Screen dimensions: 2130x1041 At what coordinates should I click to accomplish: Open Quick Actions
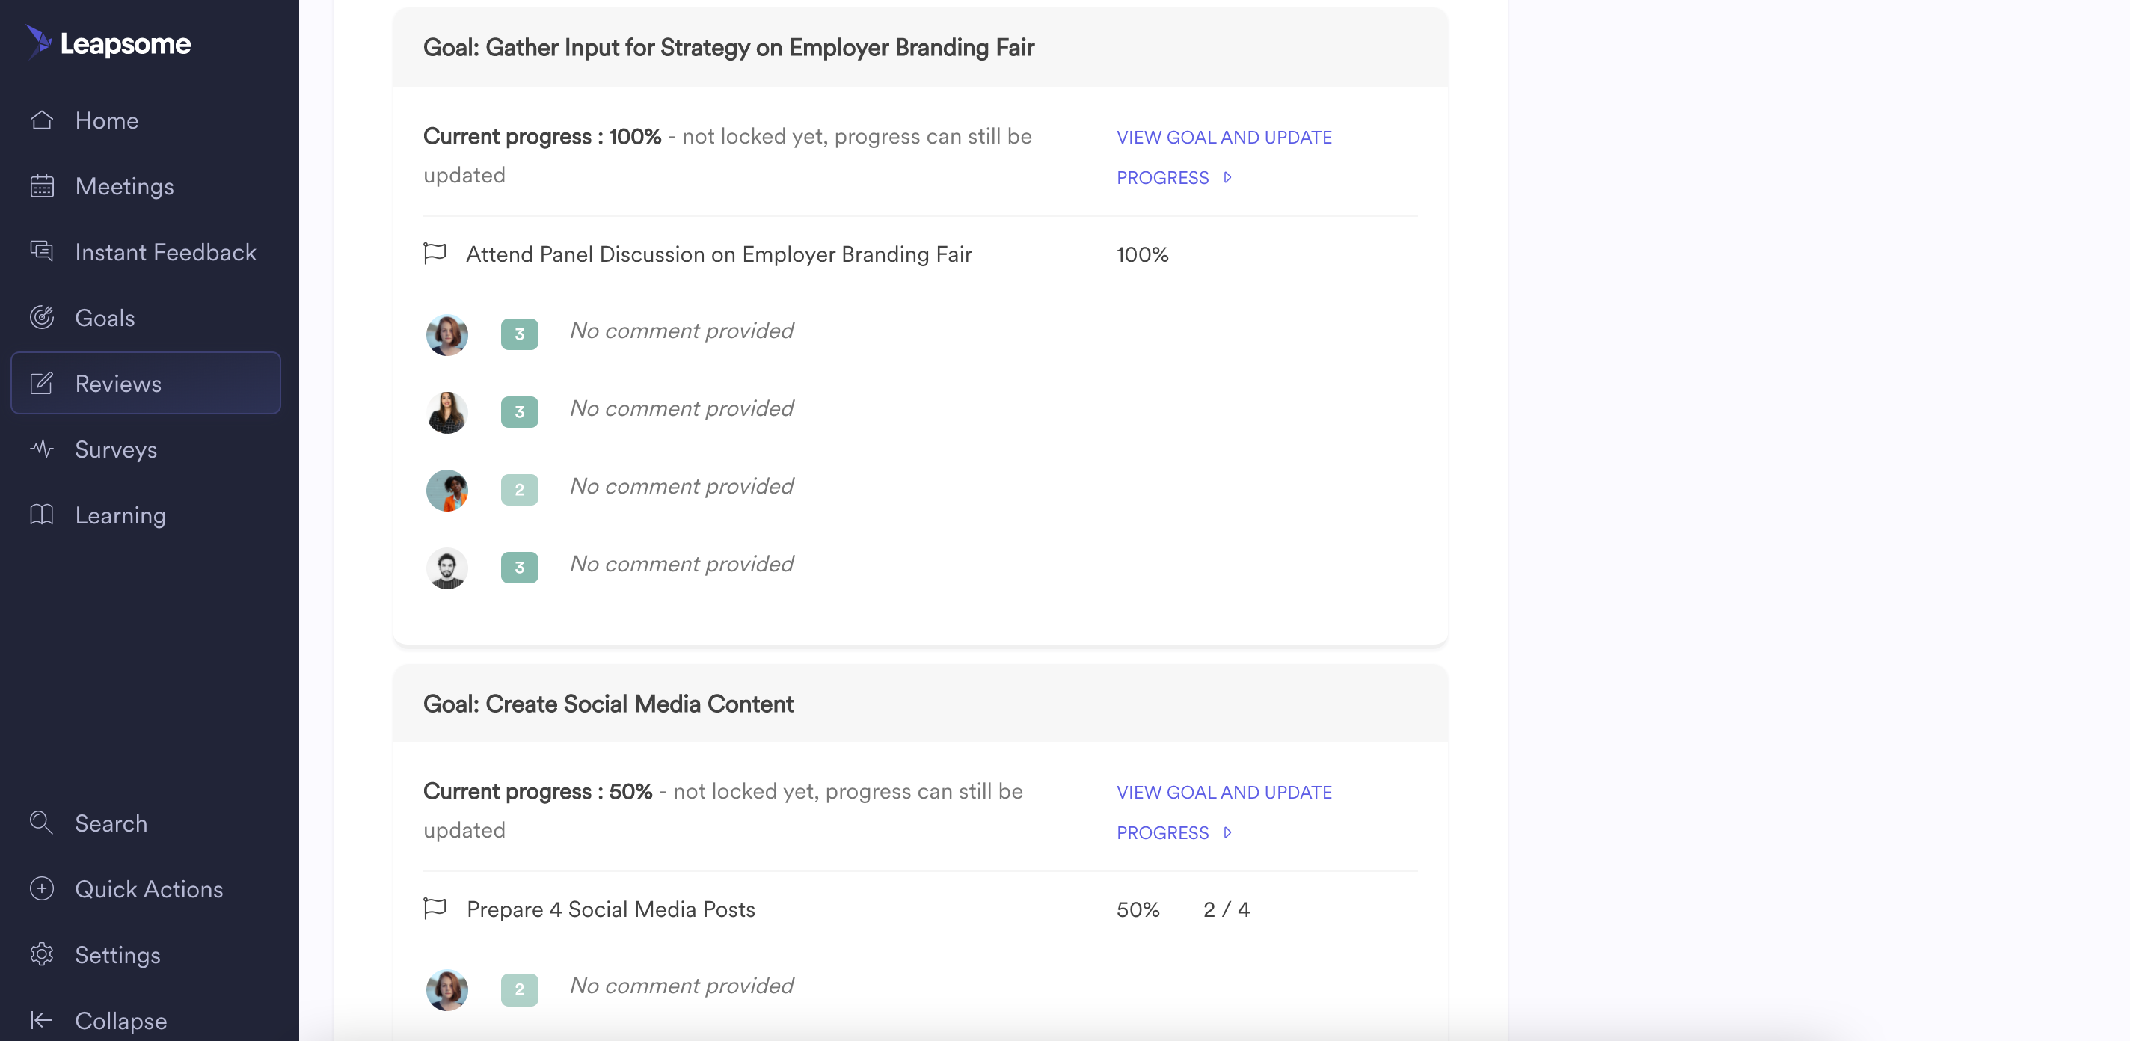[x=146, y=889]
